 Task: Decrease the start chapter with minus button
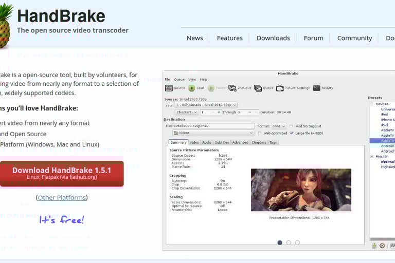[213, 112]
